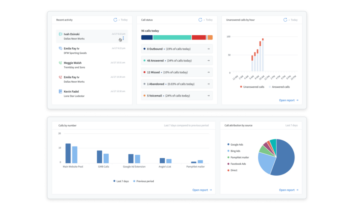Viewport: 354px width, 212px height.
Task: Open the 8 Outbound calls arrow
Action: click(x=209, y=49)
